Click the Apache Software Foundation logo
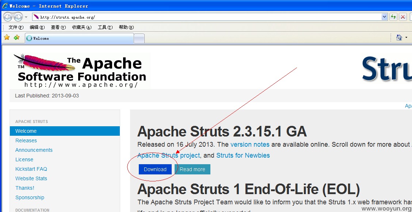Screen dimensions: 412x212 coord(80,70)
